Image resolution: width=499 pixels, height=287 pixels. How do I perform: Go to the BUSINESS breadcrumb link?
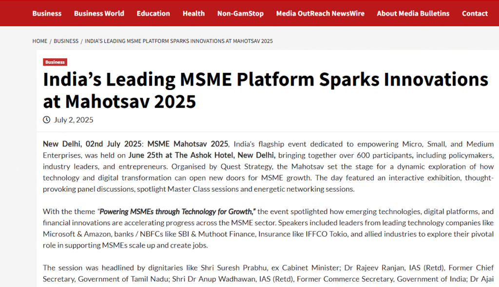66,41
